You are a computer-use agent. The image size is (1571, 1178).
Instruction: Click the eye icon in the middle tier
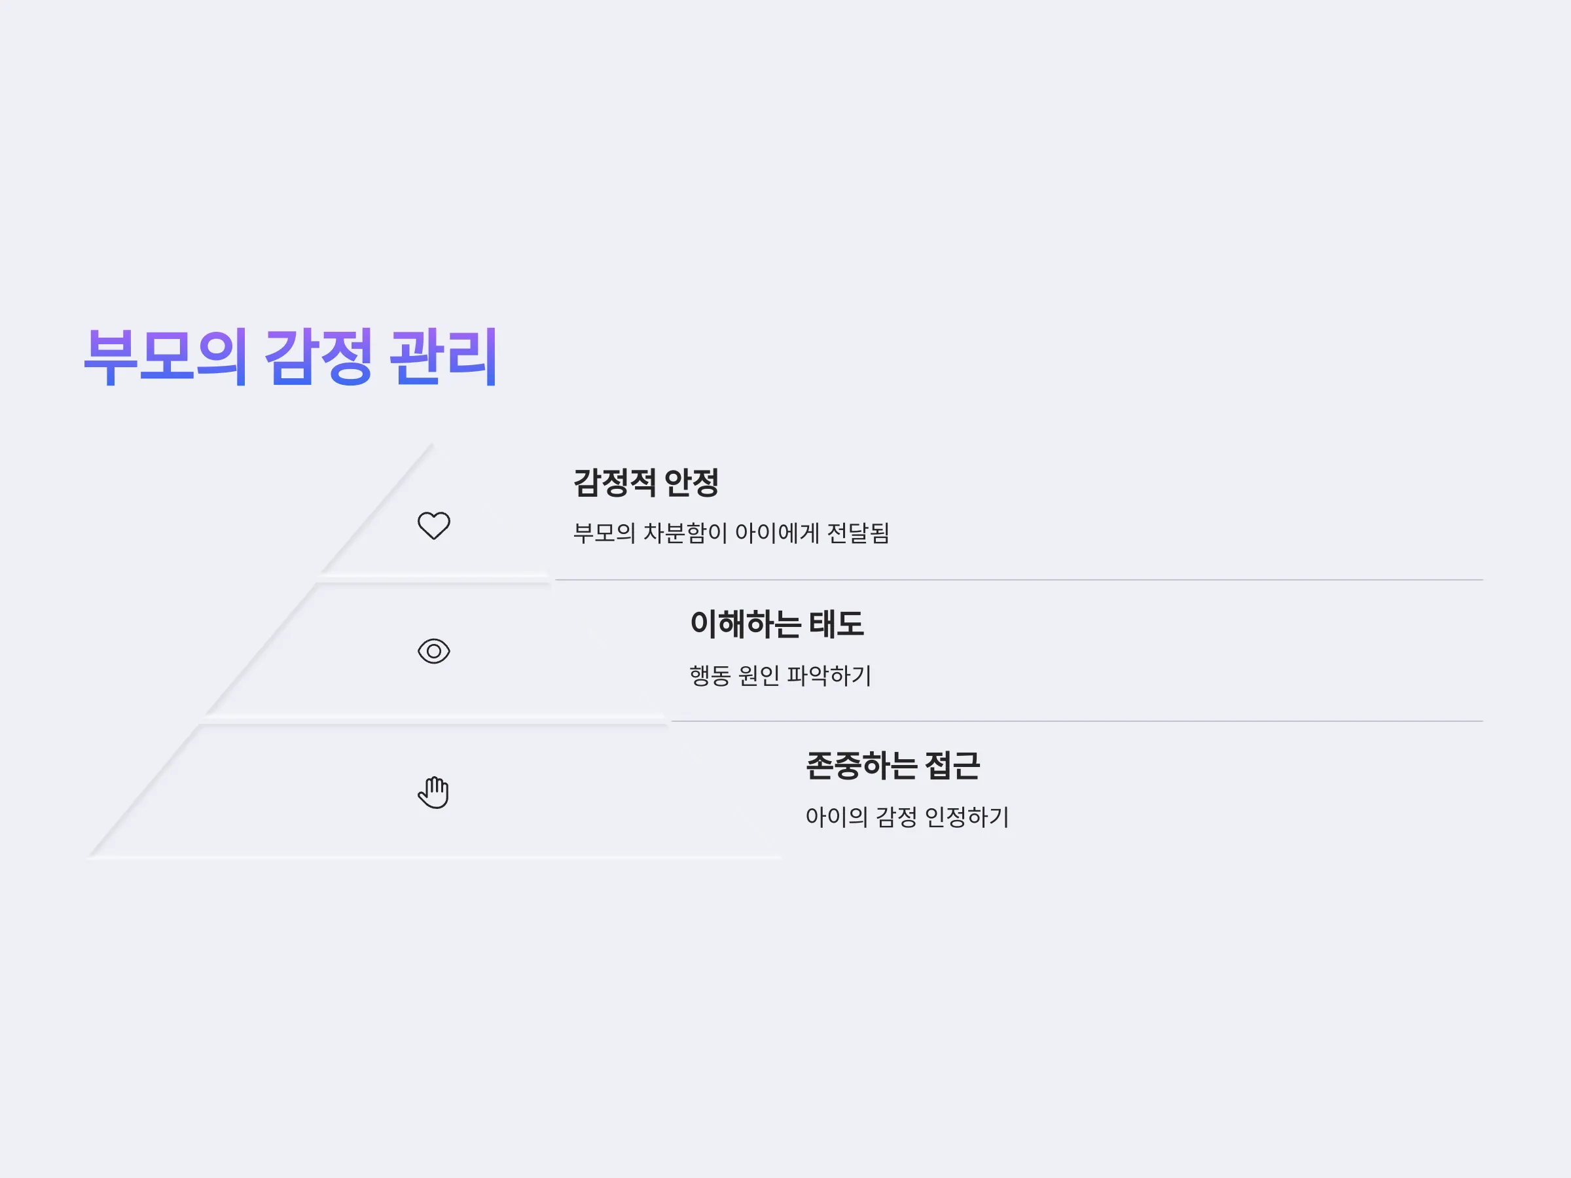(x=433, y=651)
